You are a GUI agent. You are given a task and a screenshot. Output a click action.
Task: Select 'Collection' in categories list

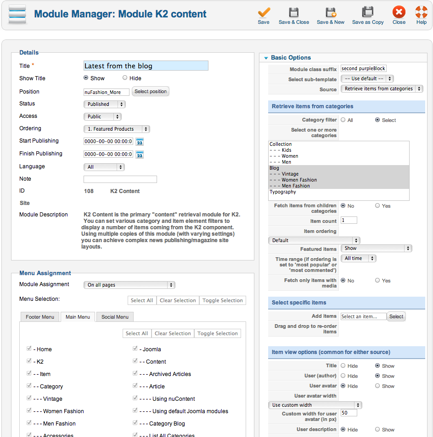pos(339,144)
